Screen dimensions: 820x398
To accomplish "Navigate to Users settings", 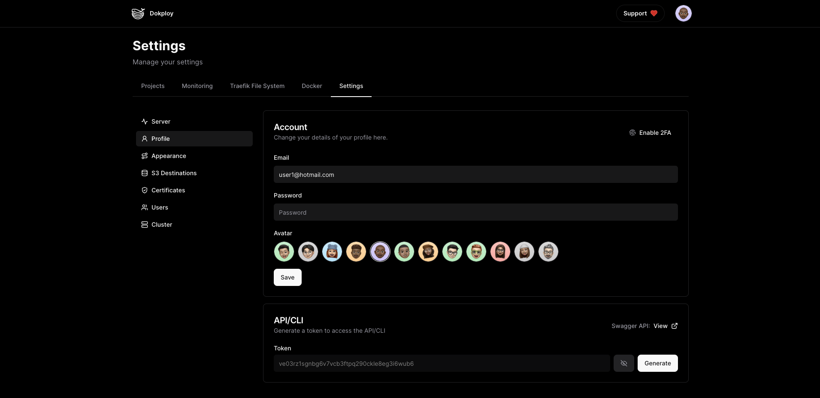I will 159,207.
